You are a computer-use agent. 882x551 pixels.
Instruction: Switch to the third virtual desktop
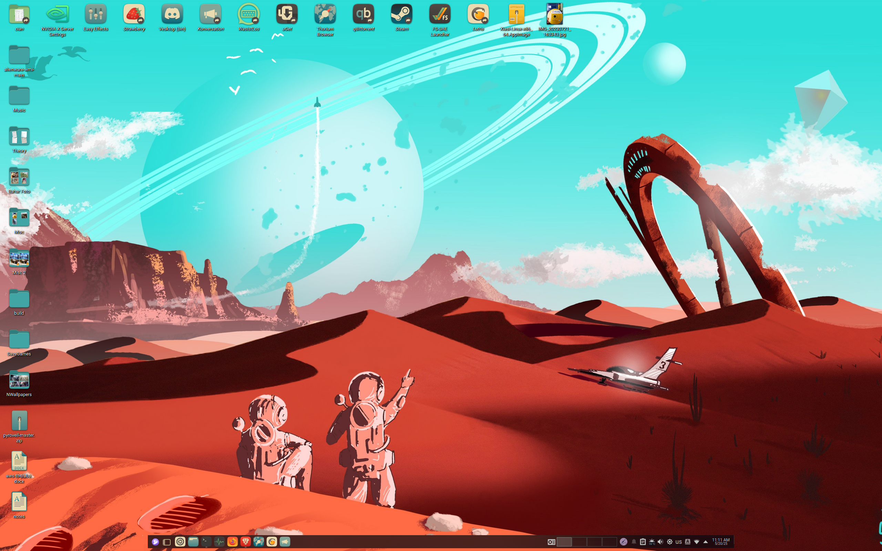click(x=594, y=542)
